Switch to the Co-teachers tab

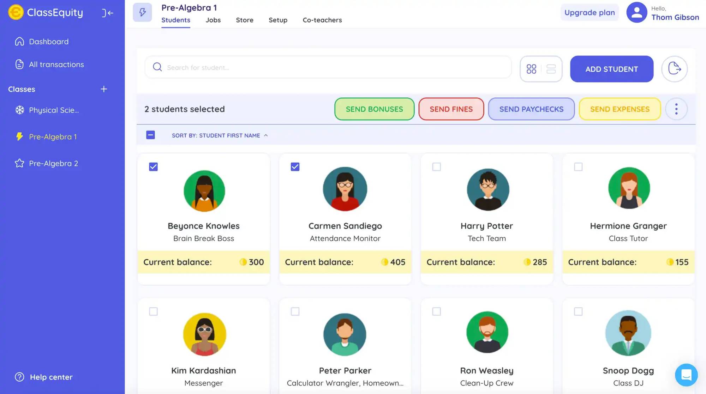point(322,20)
